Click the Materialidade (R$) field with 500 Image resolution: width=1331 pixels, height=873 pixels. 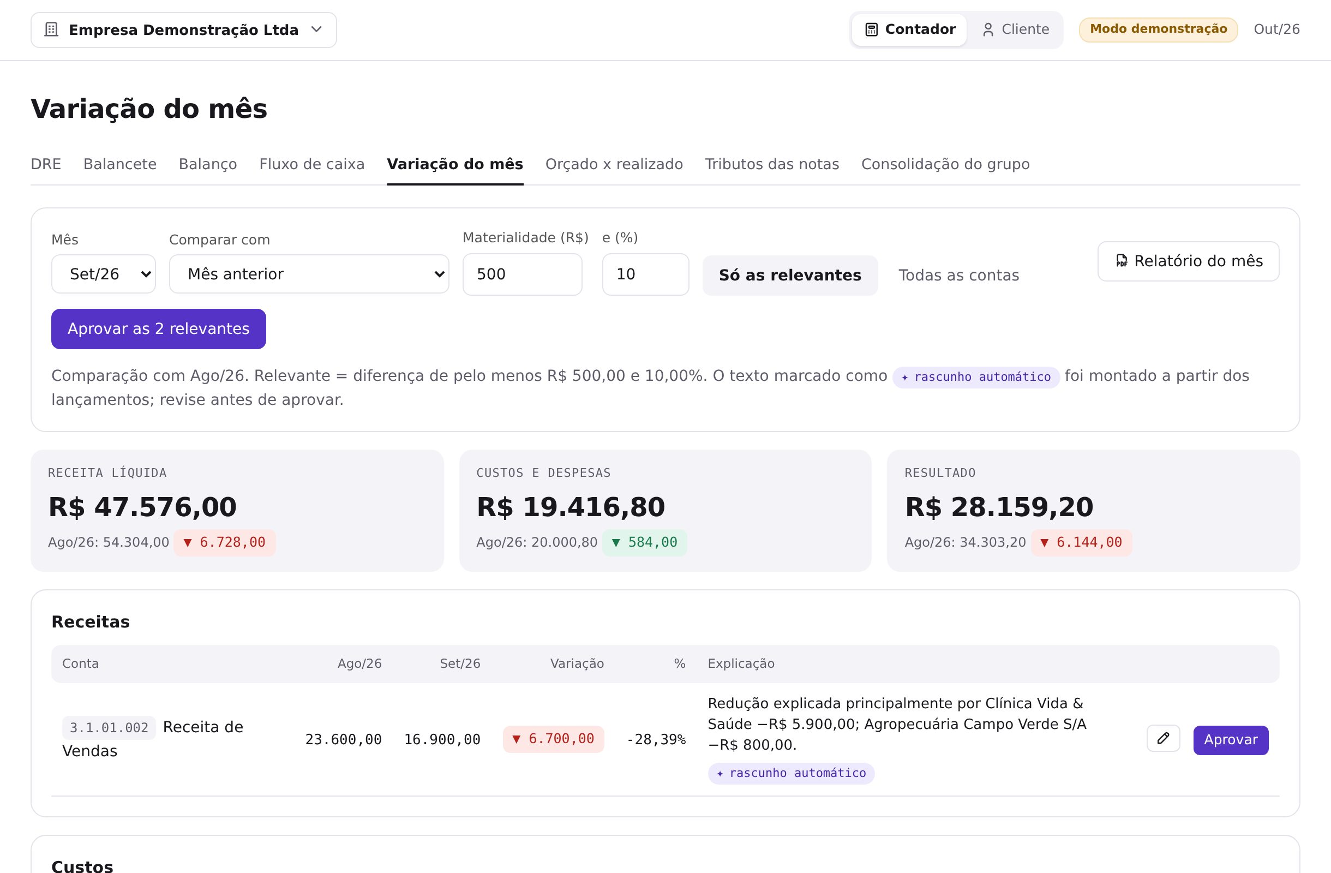pos(523,274)
